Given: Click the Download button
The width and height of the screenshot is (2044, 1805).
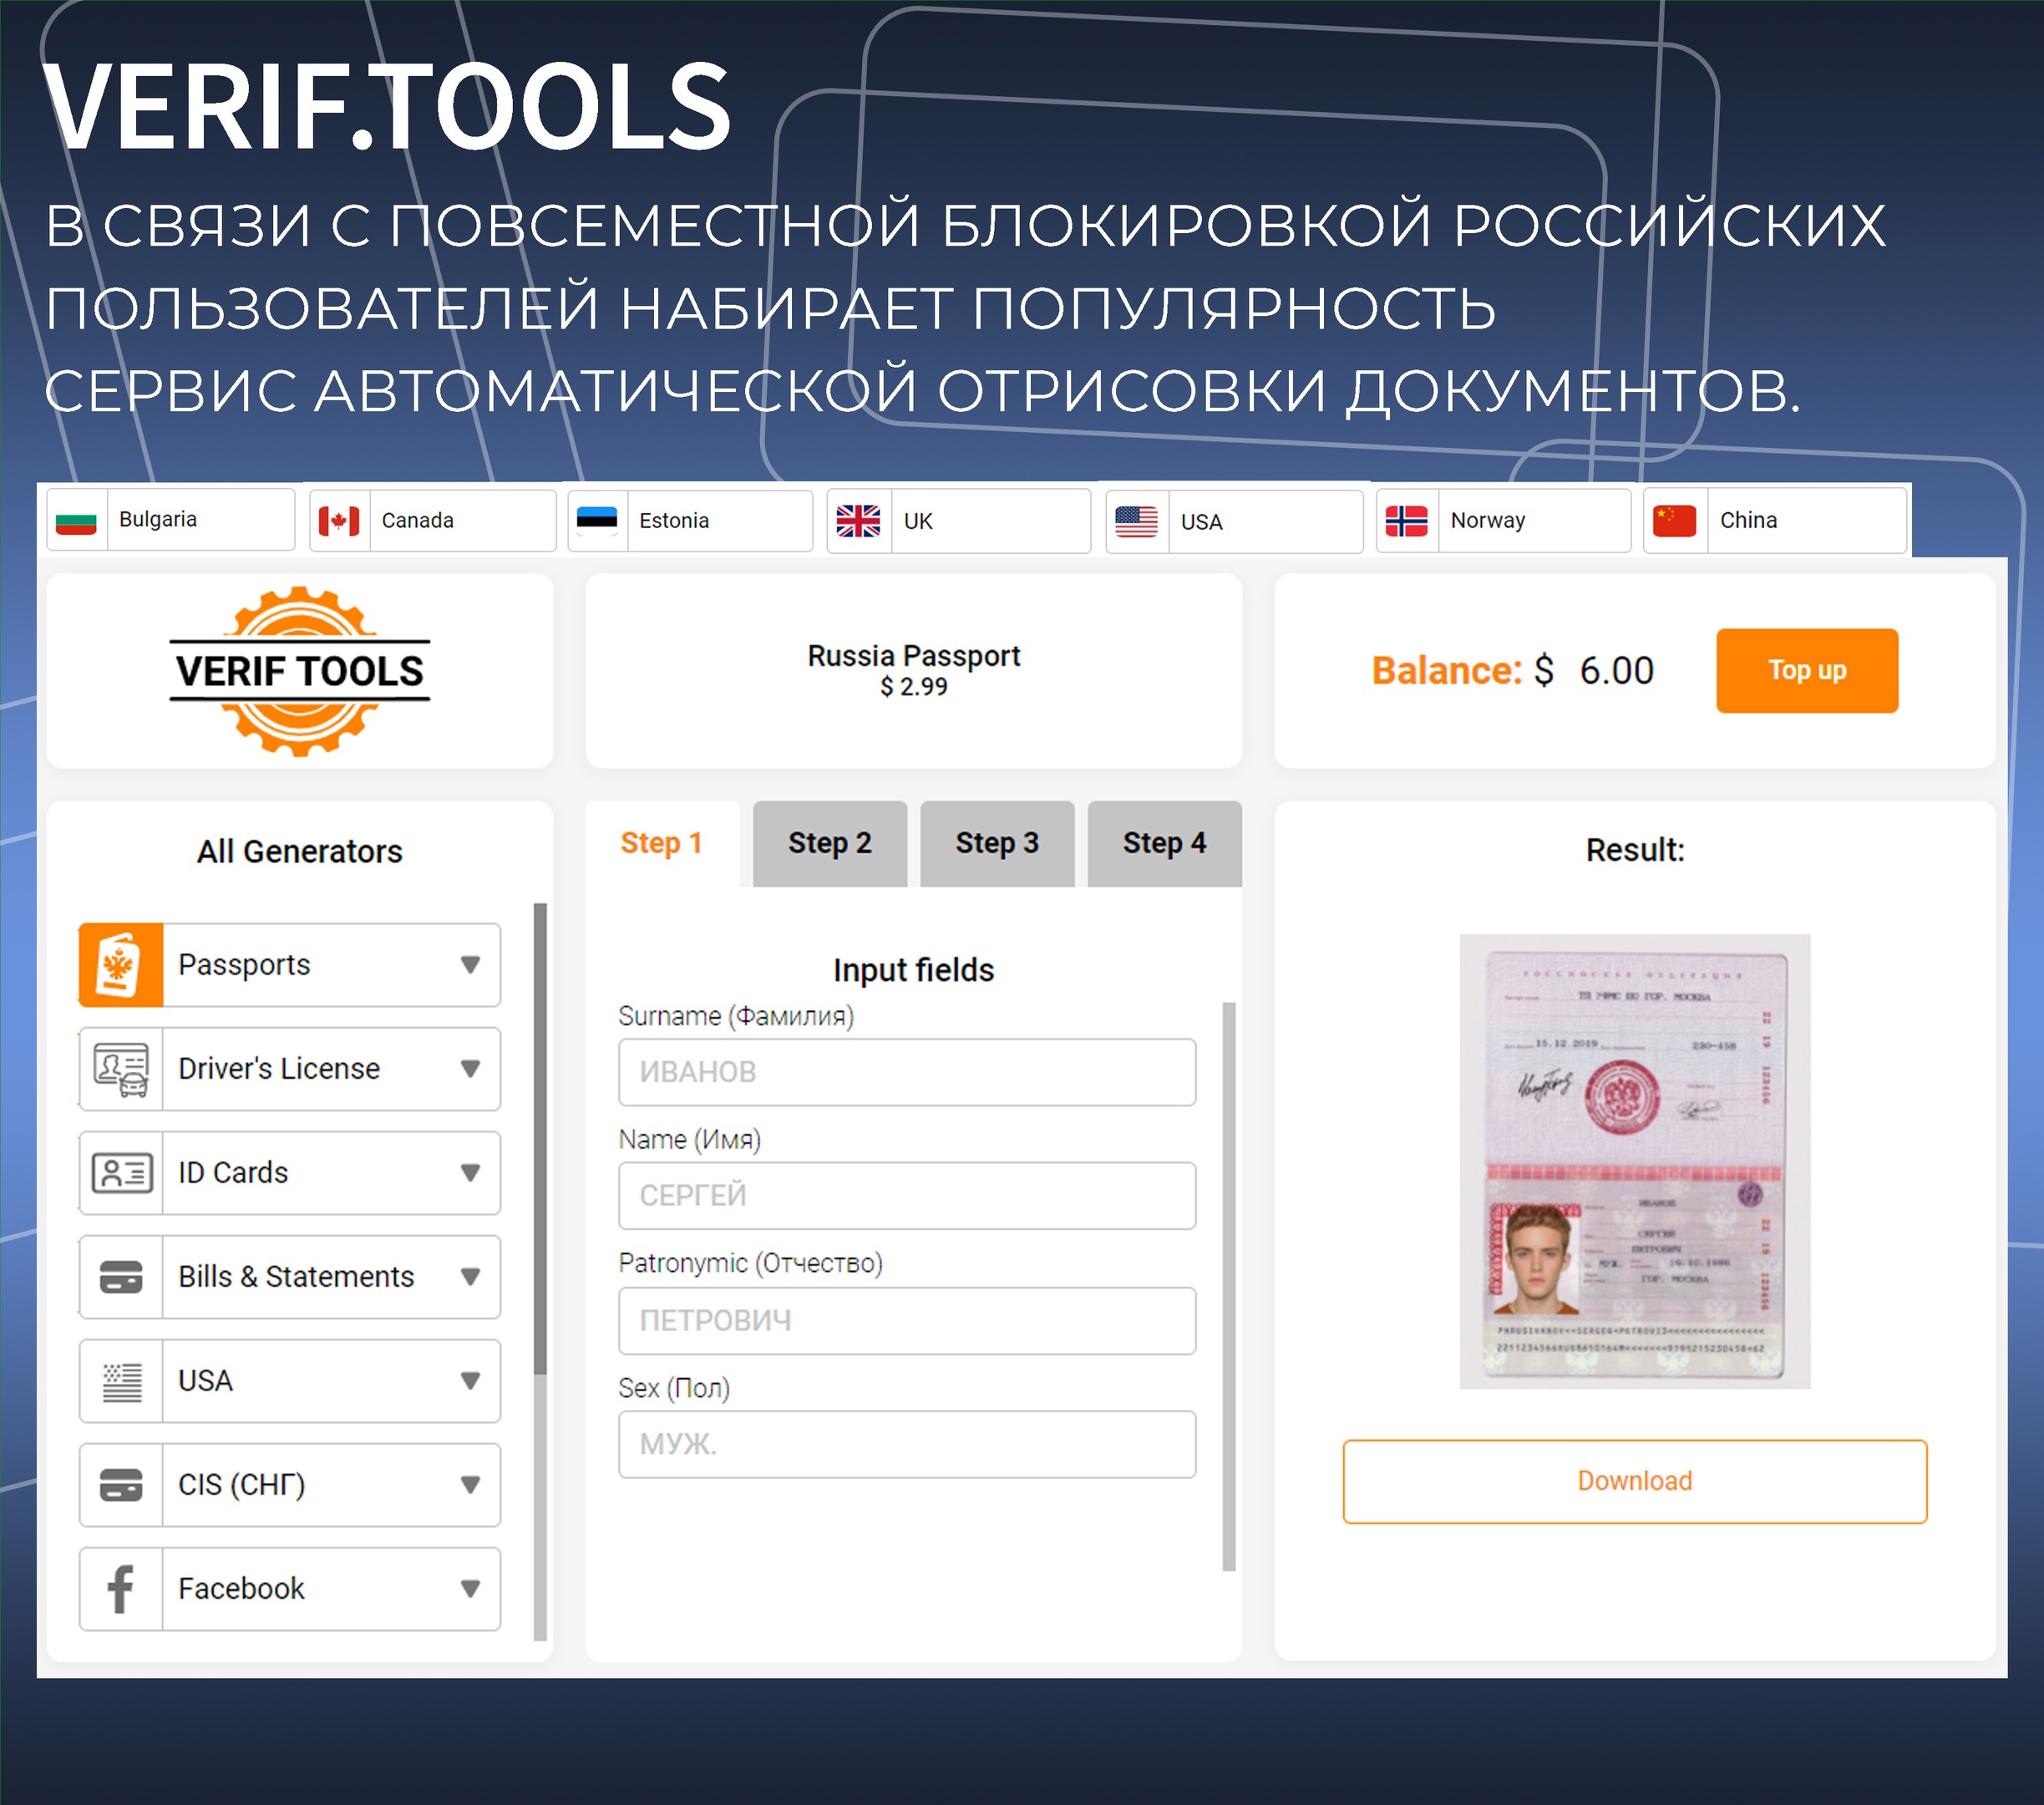Looking at the screenshot, I should point(1635,1482).
